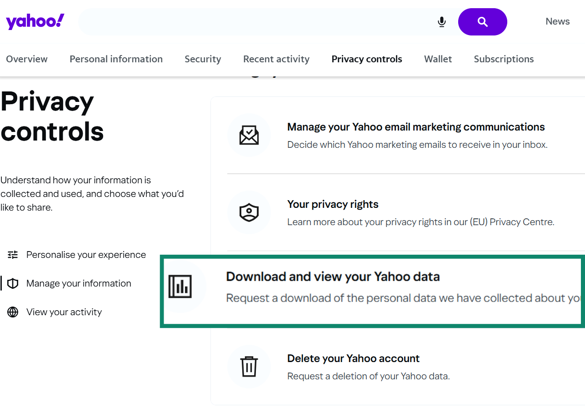The width and height of the screenshot is (585, 418).
Task: Open the Subscriptions tab
Action: (504, 59)
